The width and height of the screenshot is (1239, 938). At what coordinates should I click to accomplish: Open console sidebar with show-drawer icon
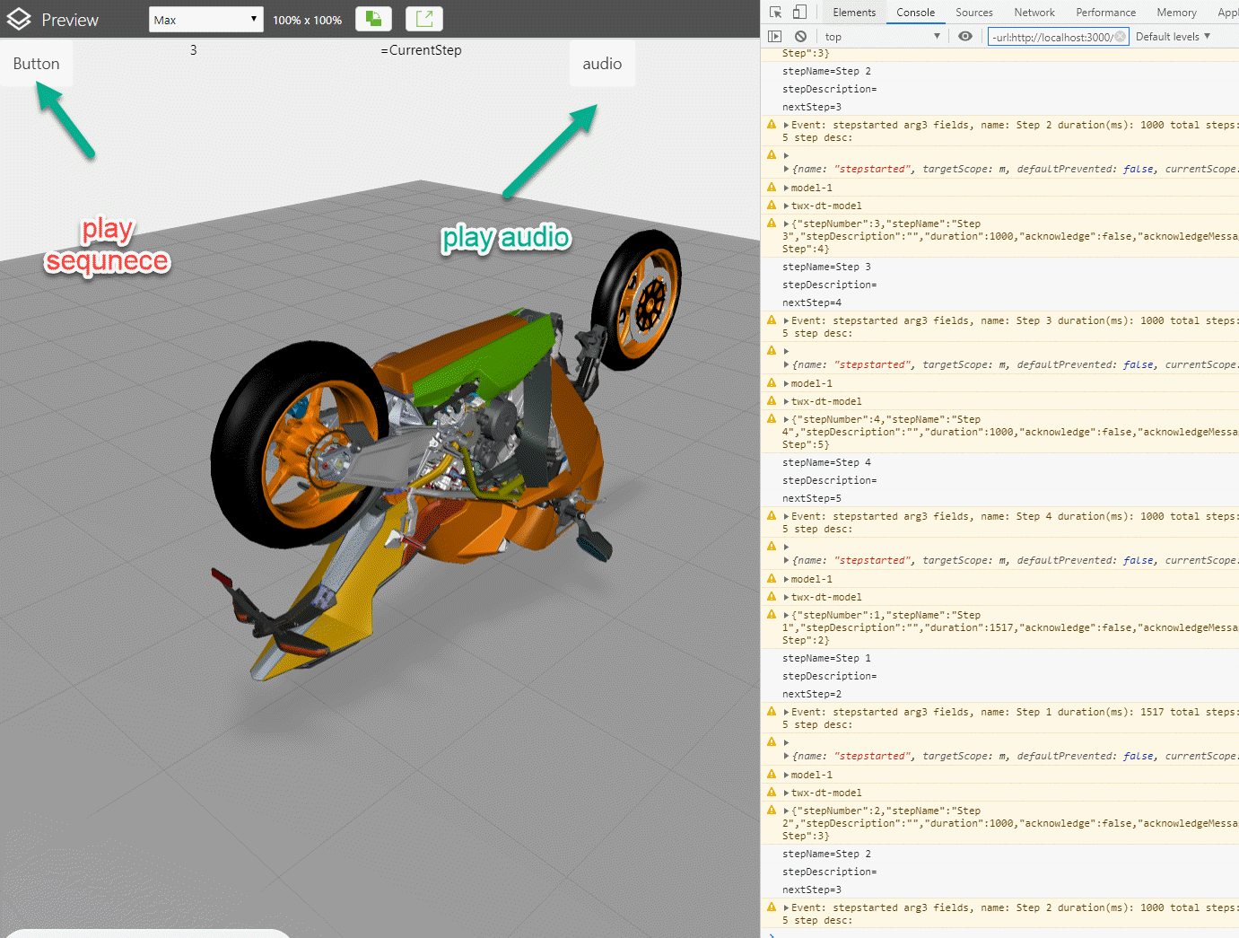(774, 36)
